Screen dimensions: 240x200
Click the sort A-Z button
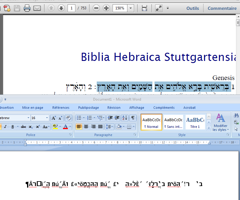[125, 118]
